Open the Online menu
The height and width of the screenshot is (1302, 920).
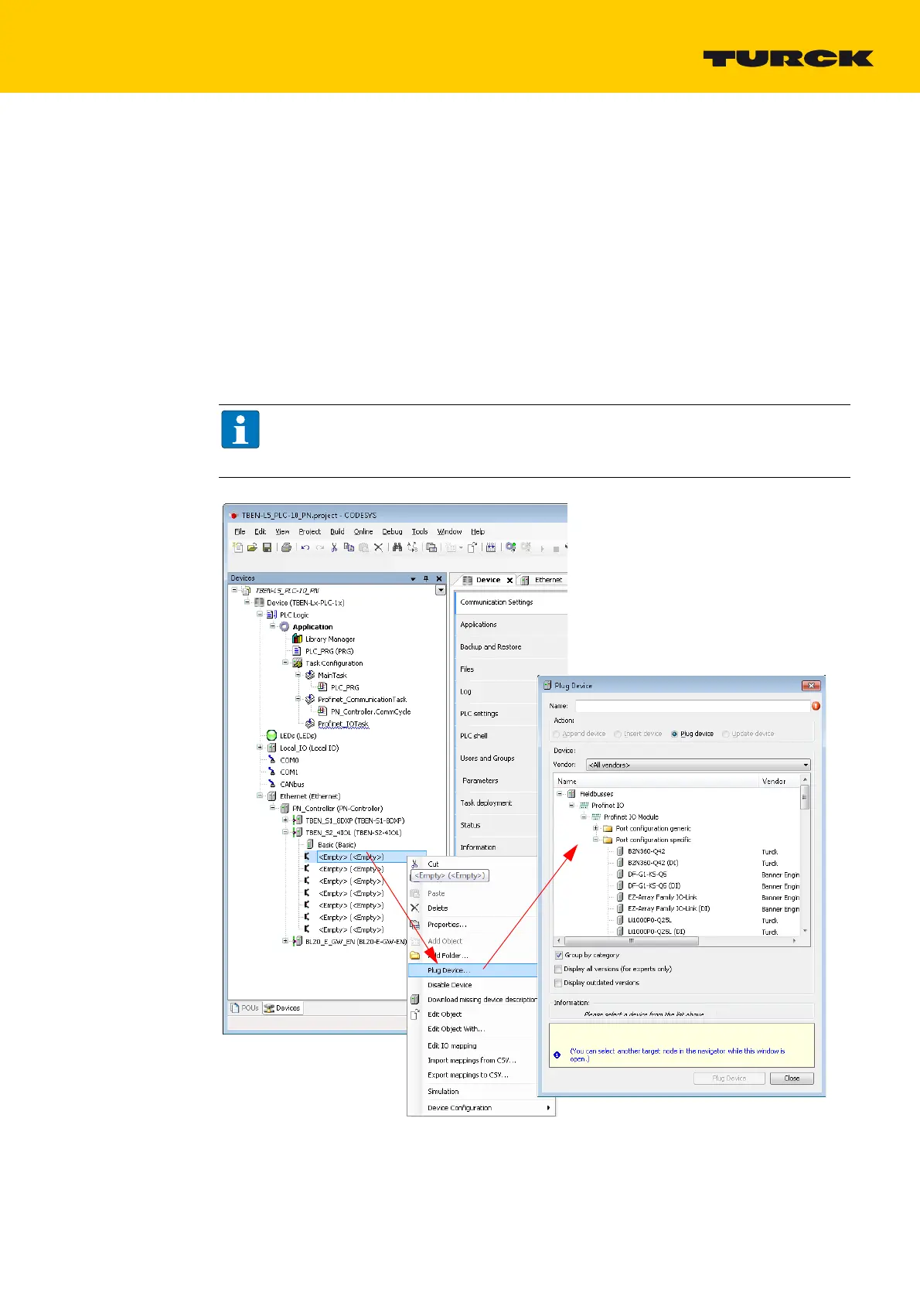coord(363,531)
